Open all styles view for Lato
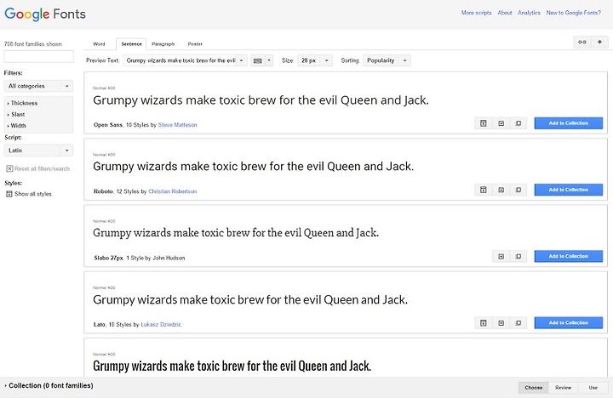Viewport: 613px width, 398px height. pos(484,323)
